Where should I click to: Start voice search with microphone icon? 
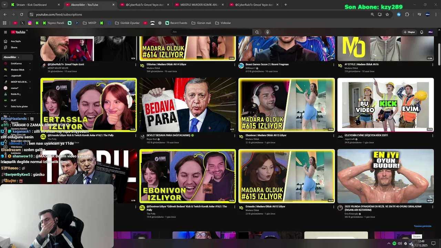coord(267,32)
